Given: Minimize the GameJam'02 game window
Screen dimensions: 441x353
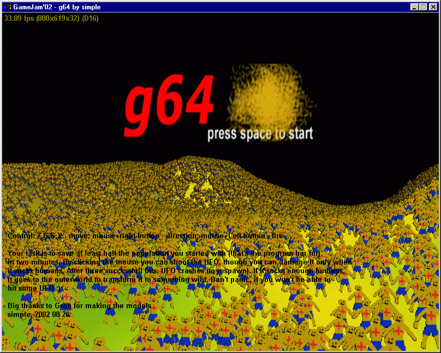Looking at the screenshot, I should [x=414, y=7].
